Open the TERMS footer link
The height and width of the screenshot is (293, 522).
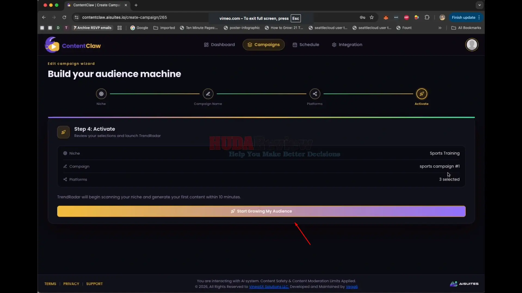[x=50, y=284]
